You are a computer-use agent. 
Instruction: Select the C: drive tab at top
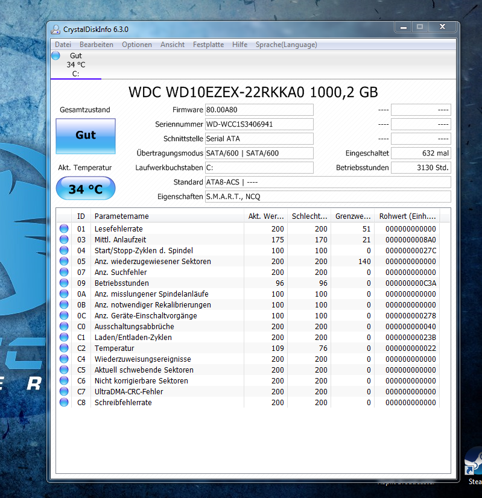76,65
